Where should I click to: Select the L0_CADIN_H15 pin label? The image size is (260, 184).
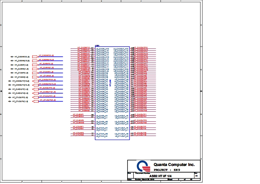[102, 49]
